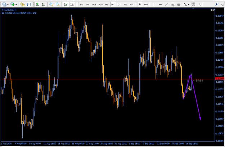Click the 1 Aug 2016 date label
This screenshot has width=225, height=147.
[x=6, y=143]
